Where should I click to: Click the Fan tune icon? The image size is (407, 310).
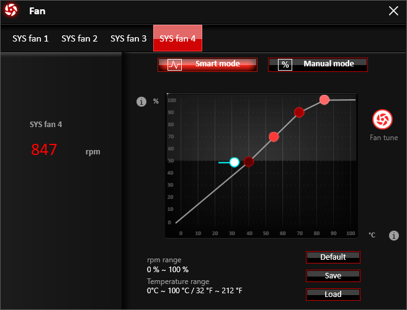point(380,119)
